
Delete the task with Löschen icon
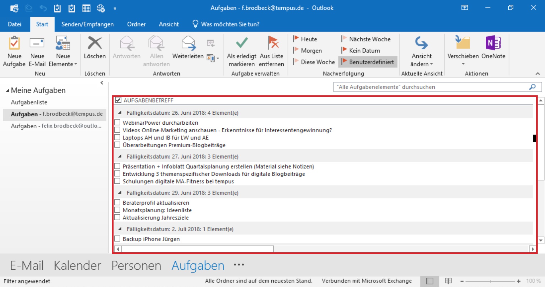95,43
